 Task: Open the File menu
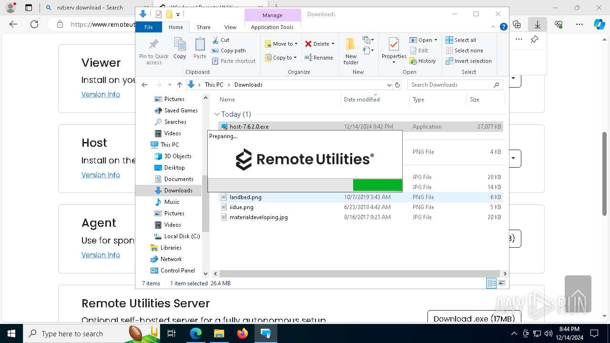(x=149, y=27)
